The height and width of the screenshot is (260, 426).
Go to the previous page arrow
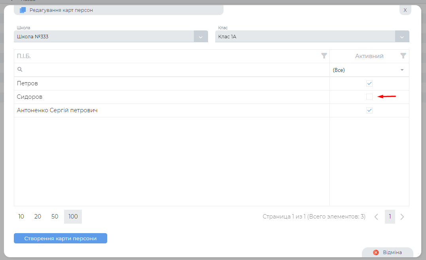click(x=376, y=217)
